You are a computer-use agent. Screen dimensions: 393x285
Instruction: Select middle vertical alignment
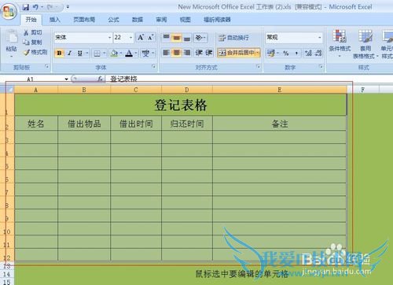(x=176, y=38)
